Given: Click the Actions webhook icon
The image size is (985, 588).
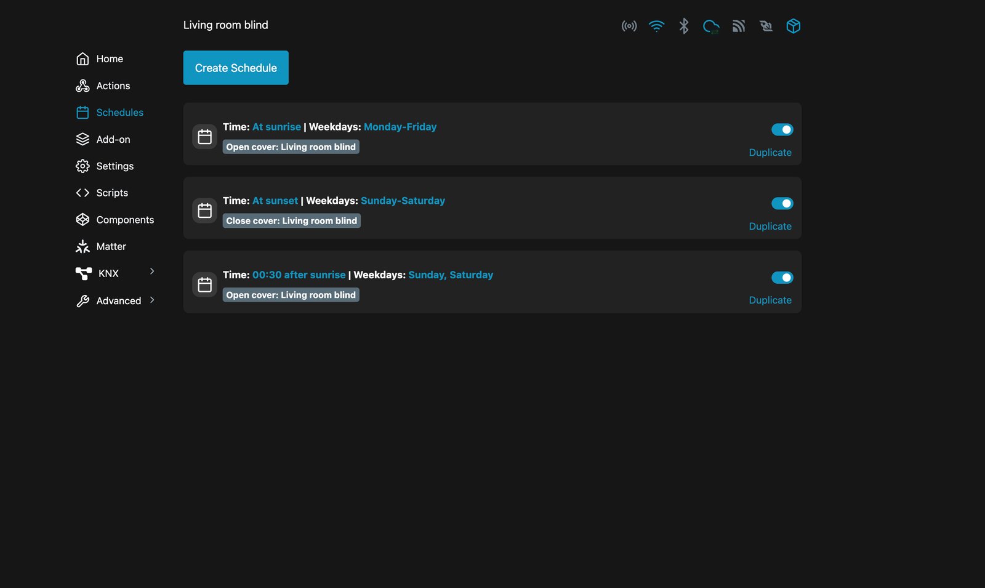Looking at the screenshot, I should (82, 86).
